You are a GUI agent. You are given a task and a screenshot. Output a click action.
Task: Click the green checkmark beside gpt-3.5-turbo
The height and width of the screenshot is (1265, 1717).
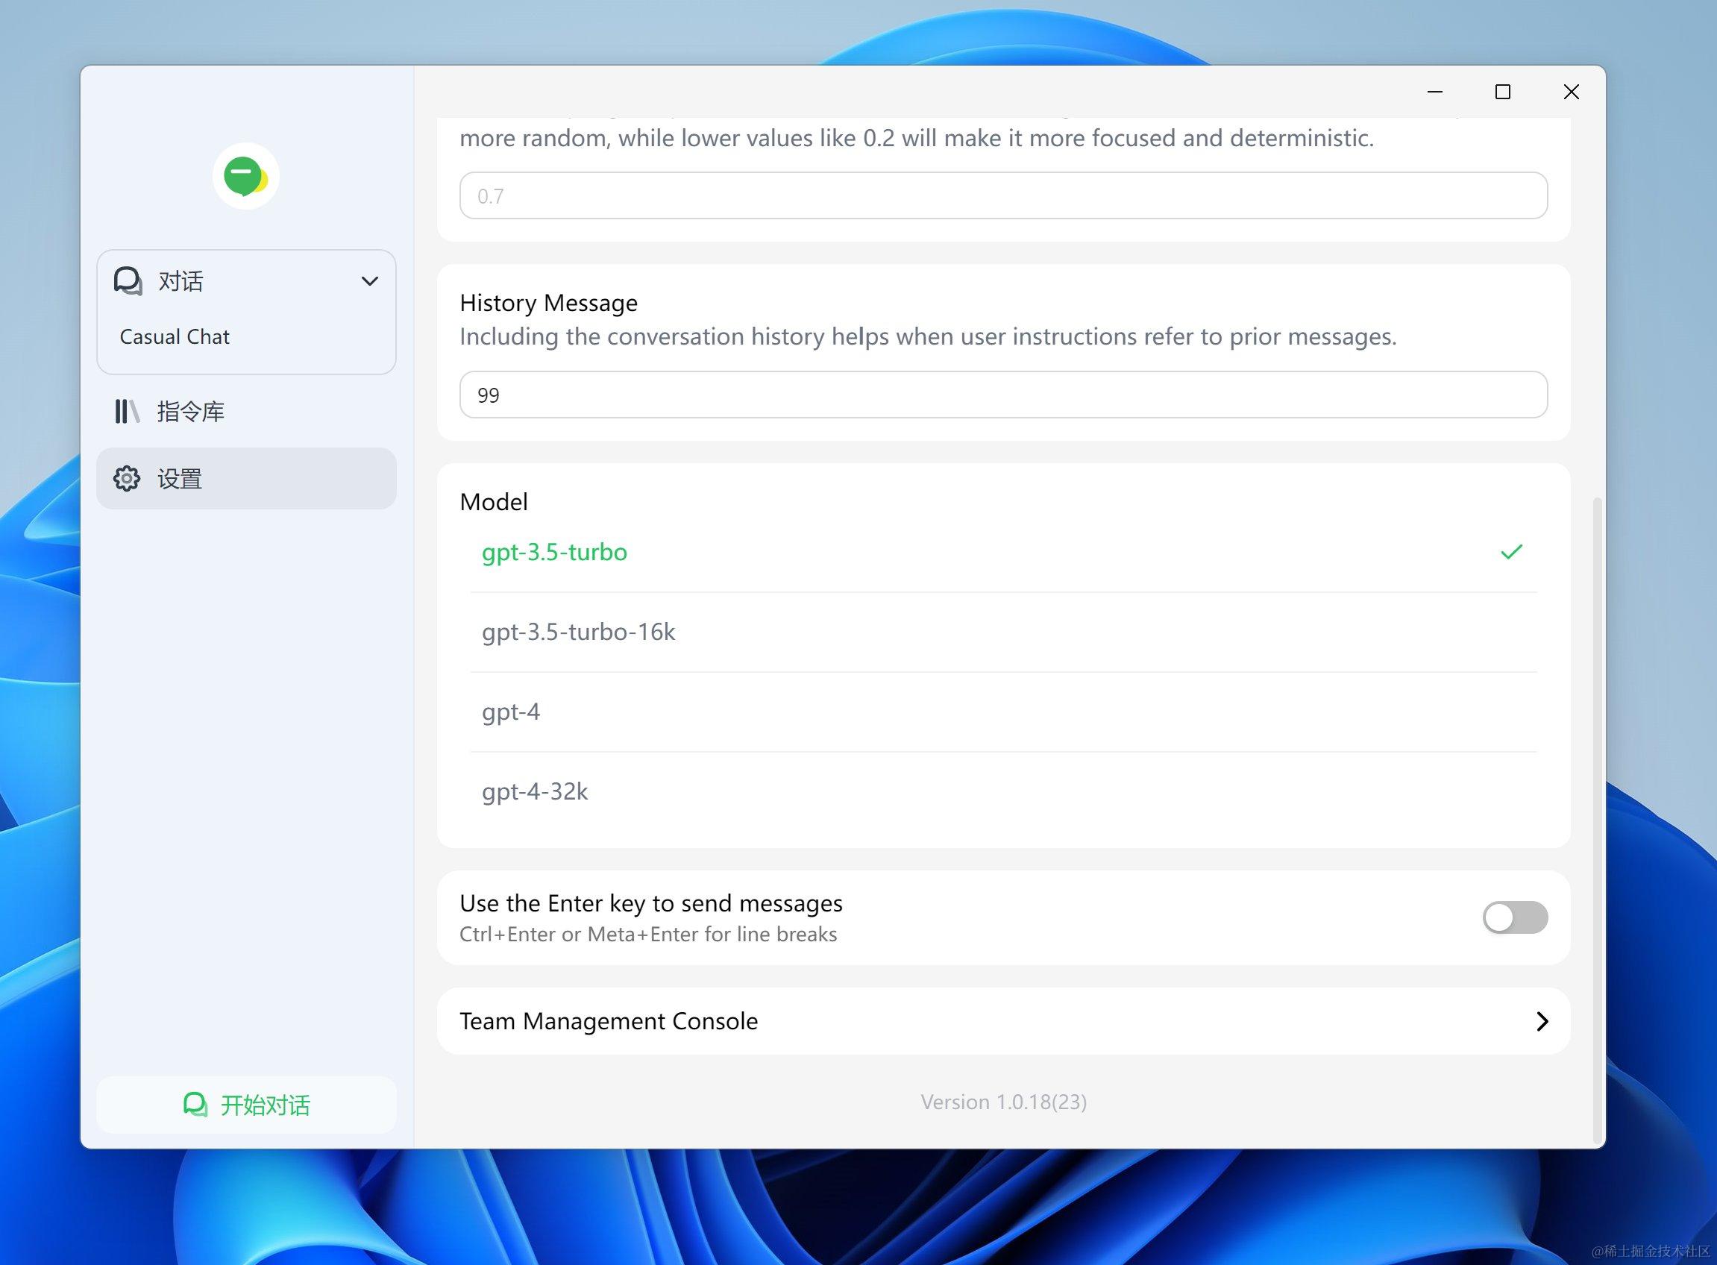pyautogui.click(x=1511, y=551)
